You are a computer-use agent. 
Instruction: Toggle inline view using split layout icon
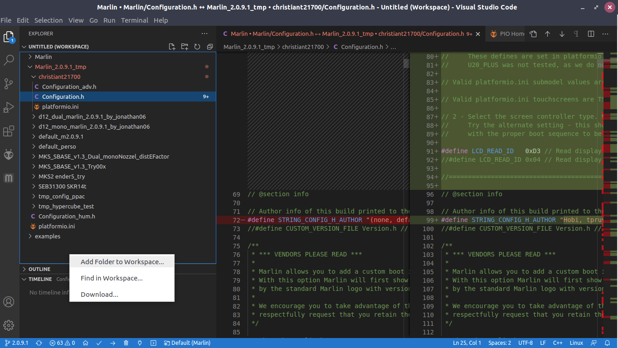[x=591, y=34]
